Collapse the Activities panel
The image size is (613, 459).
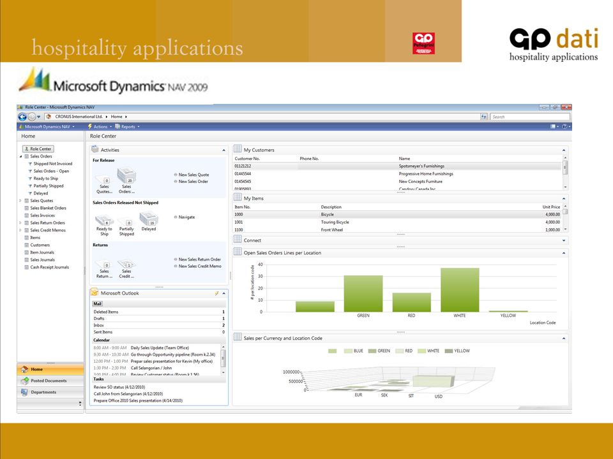[223, 150]
